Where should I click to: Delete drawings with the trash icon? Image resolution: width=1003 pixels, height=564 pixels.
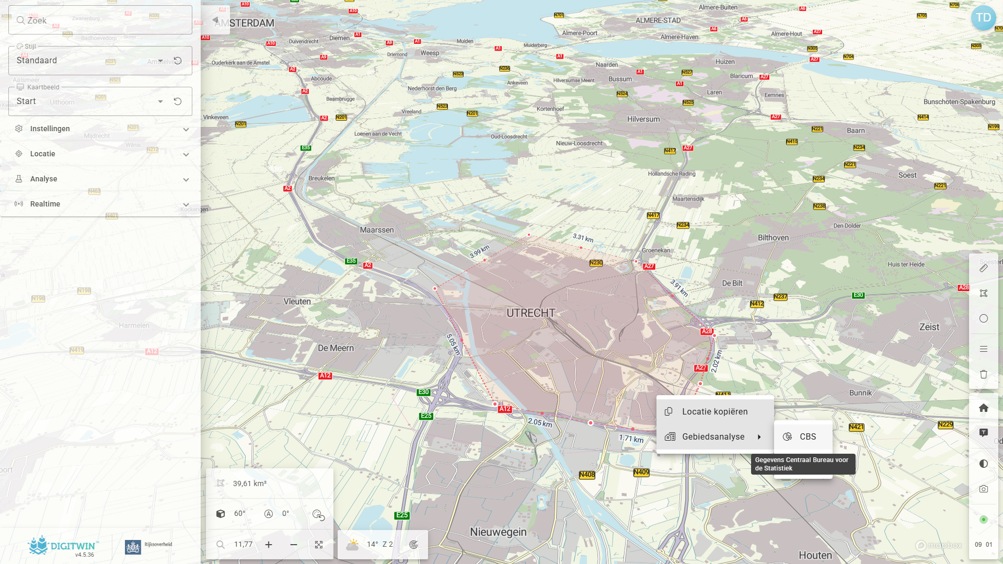tap(983, 374)
